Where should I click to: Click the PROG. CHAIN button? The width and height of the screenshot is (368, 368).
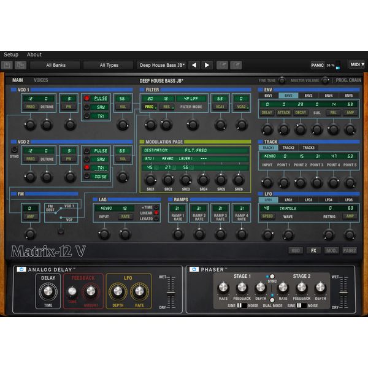348,80
